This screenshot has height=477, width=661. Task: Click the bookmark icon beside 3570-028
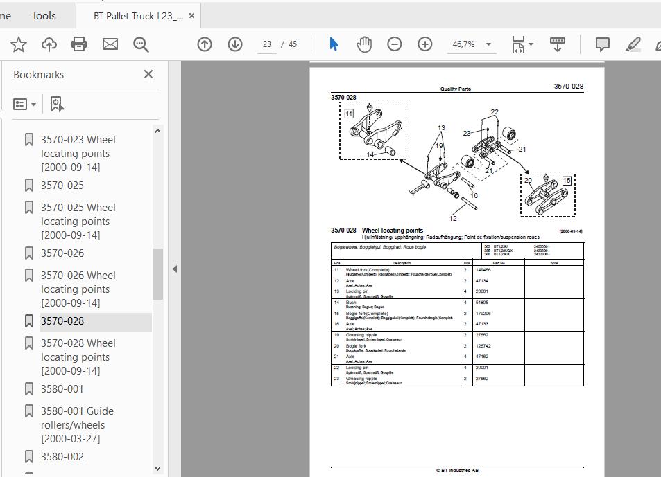pos(29,321)
